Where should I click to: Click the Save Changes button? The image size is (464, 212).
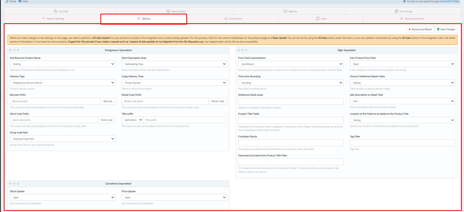(x=446, y=29)
